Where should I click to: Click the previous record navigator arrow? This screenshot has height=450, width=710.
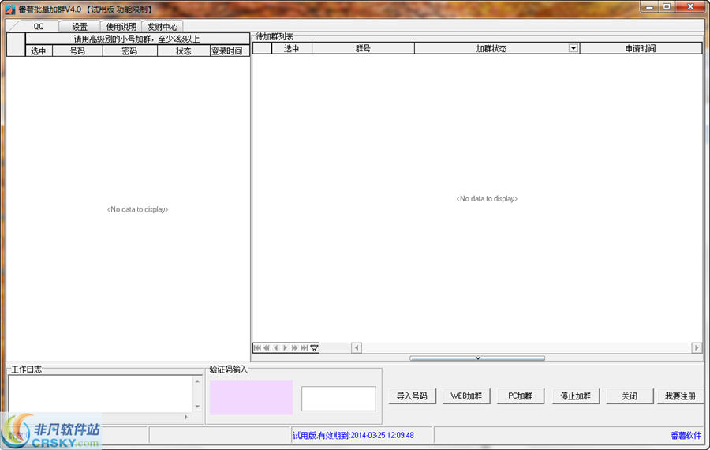tap(276, 348)
